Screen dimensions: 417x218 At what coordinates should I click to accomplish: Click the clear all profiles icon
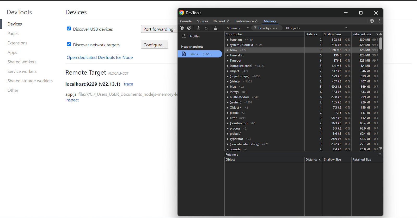(x=189, y=28)
